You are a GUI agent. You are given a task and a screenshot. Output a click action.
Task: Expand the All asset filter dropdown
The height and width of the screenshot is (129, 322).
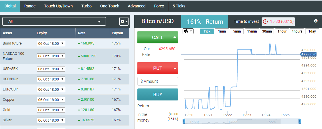pos(54,21)
